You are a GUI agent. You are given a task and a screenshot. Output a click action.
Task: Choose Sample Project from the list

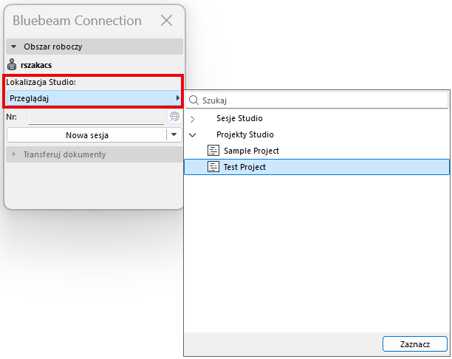(251, 151)
